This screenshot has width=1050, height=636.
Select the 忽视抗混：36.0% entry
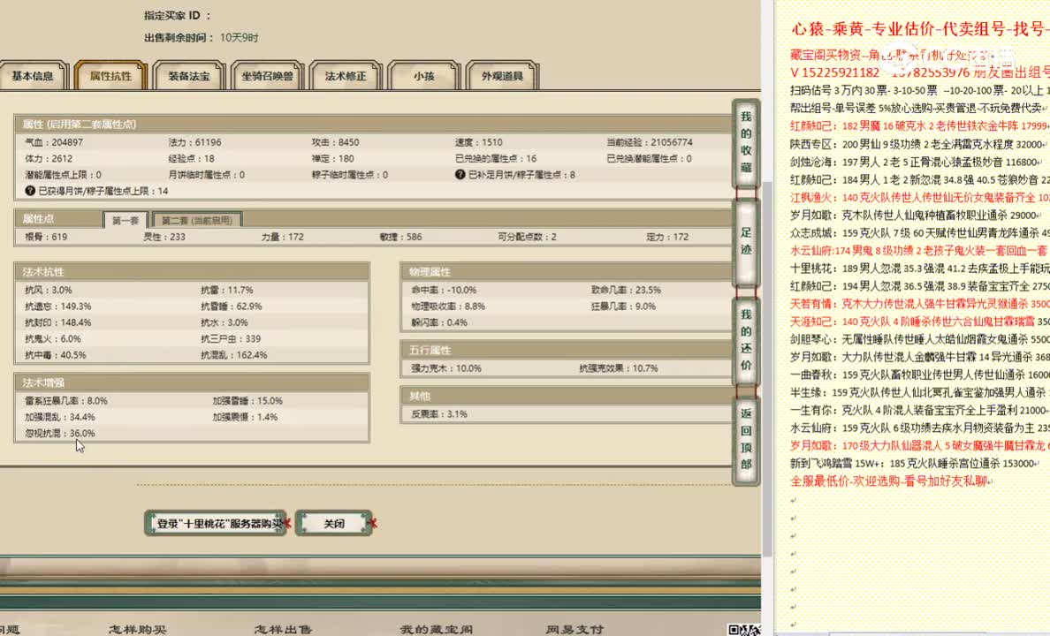60,434
